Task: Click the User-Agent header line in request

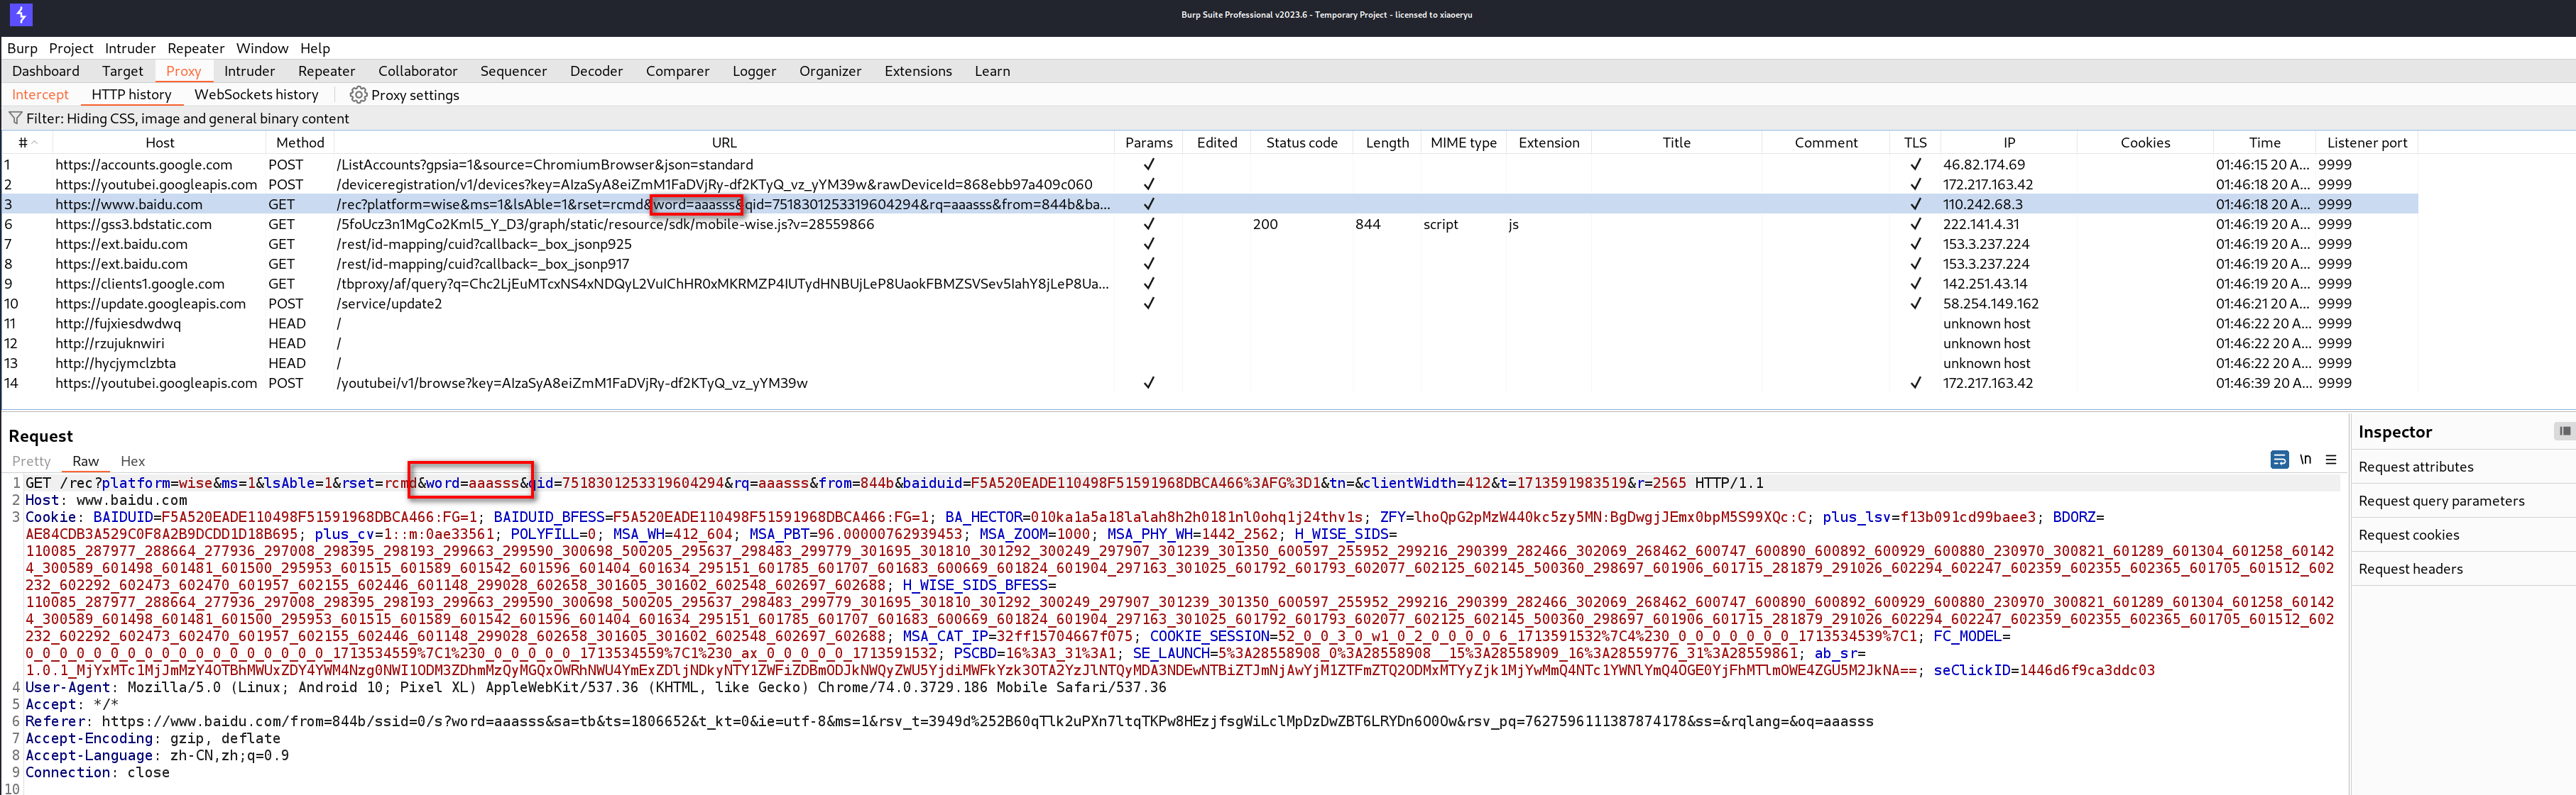Action: [596, 687]
